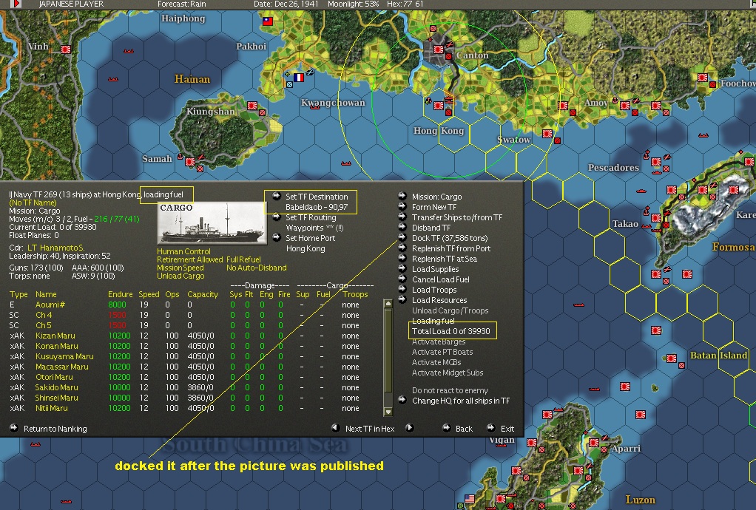The image size is (756, 510).
Task: Click the Endure column header
Action: point(120,294)
